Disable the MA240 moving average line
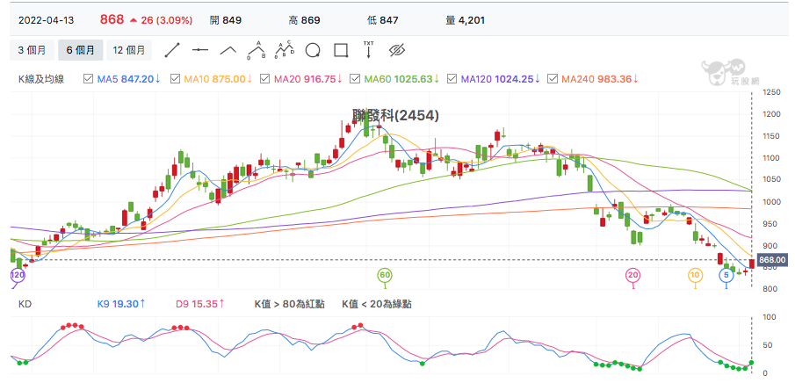The width and height of the screenshot is (795, 383). click(x=553, y=79)
